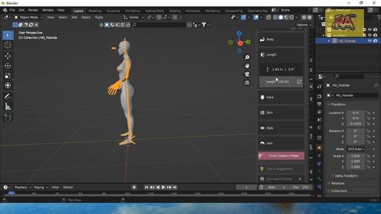Open Keying dropdown menu
This screenshot has width=381, height=214.
point(41,187)
